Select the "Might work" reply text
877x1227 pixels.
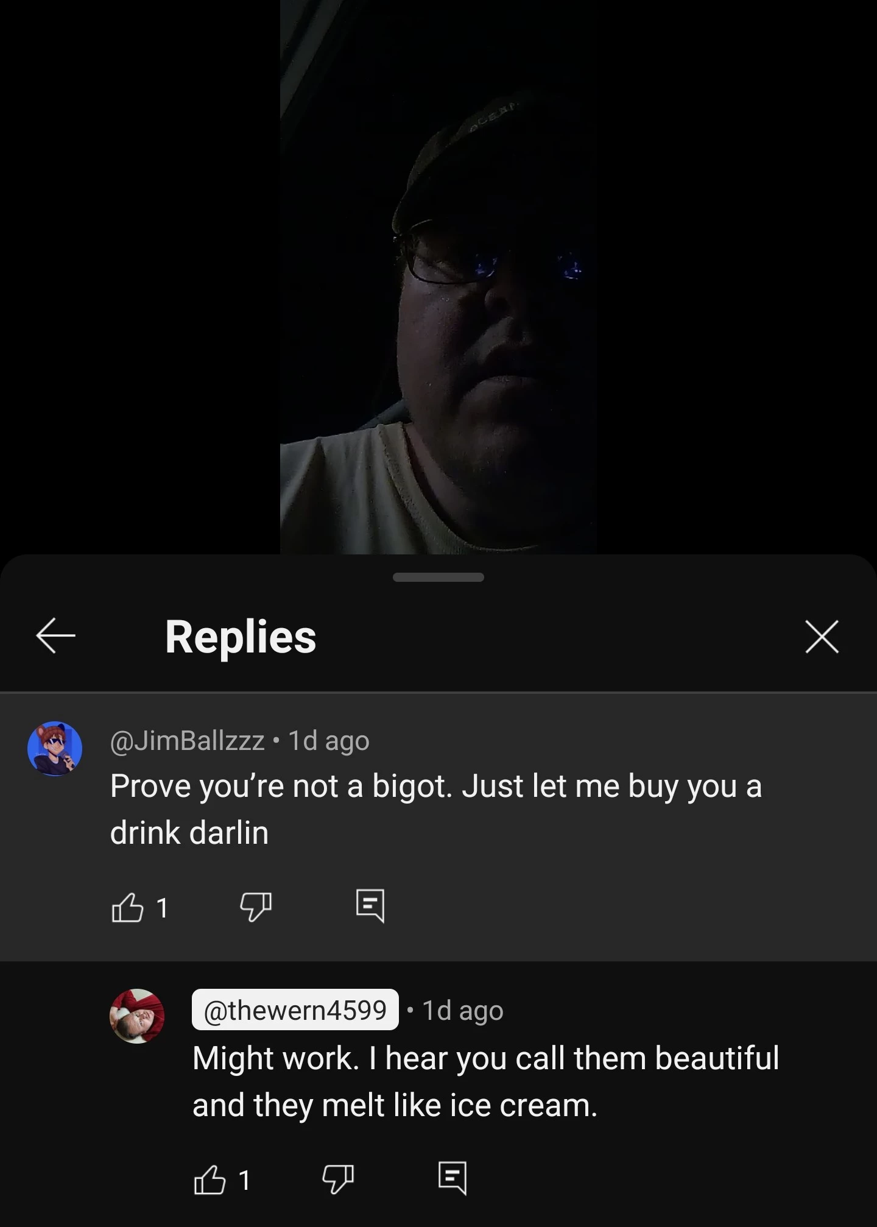click(486, 1081)
